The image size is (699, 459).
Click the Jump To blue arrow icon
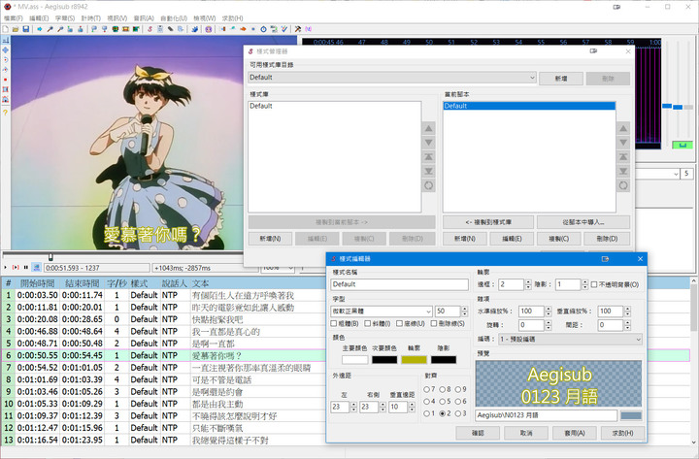[39, 29]
